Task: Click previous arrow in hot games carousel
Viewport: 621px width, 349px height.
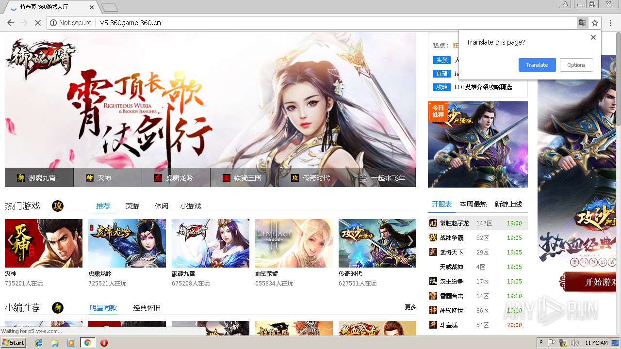Action: [x=10, y=241]
